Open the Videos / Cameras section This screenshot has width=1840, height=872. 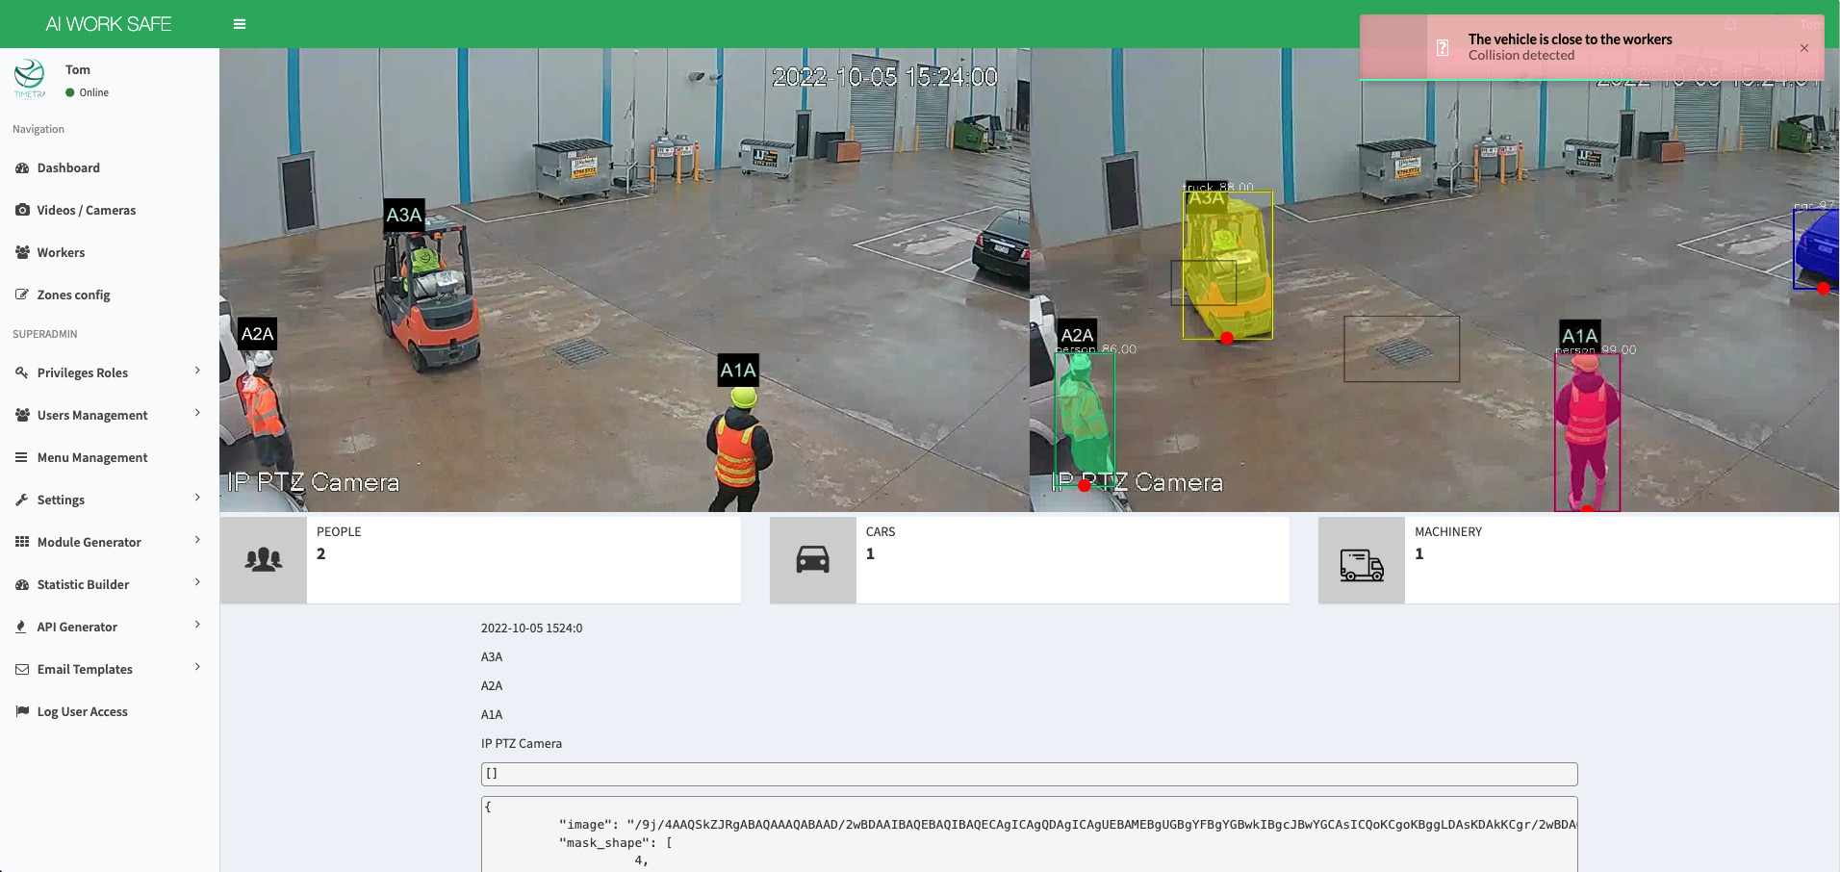click(86, 210)
